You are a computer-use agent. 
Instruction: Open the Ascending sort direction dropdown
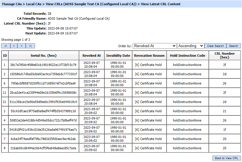pyautogui.click(x=191, y=46)
